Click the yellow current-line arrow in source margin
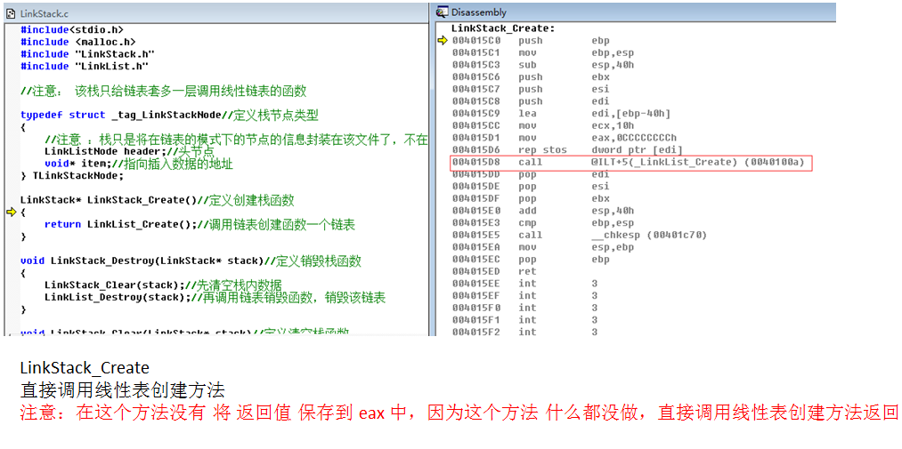Viewport: 902px width, 449px height. [x=11, y=212]
